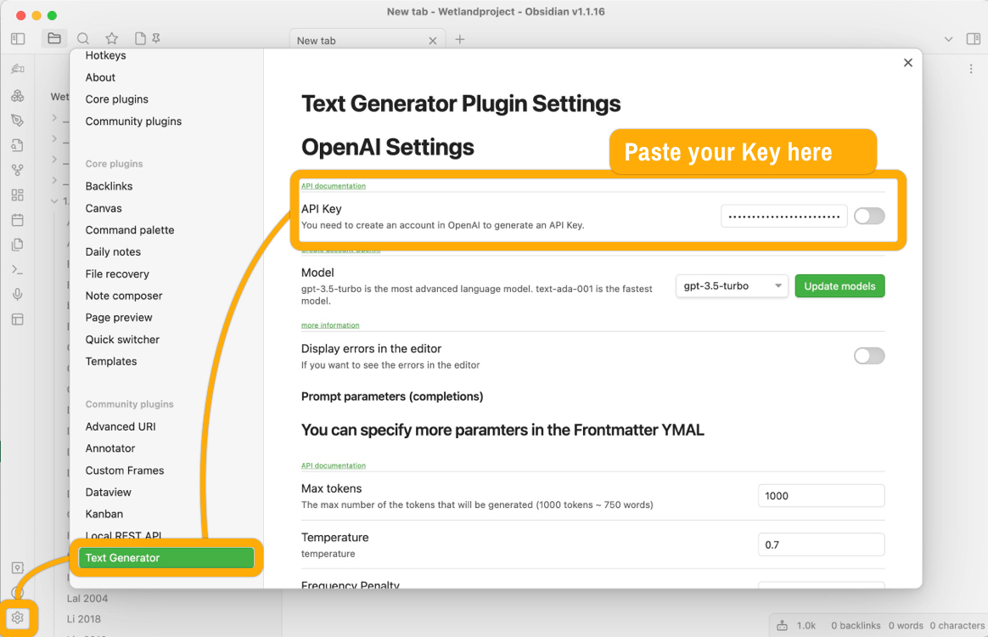Viewport: 988px width, 637px height.
Task: Select Core plugins in settings
Action: 117,99
